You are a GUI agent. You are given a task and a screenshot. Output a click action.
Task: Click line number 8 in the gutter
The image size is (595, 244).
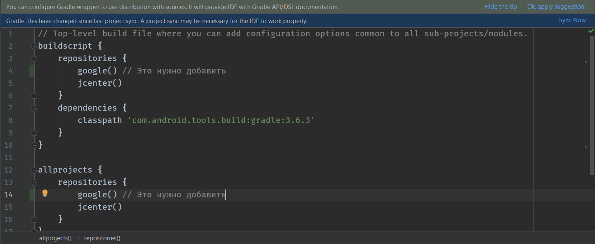tap(10, 121)
